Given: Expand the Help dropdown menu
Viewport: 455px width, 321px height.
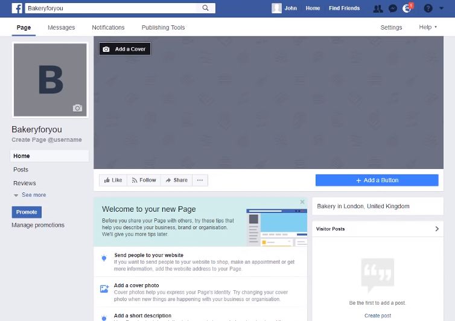Looking at the screenshot, I should coord(428,28).
